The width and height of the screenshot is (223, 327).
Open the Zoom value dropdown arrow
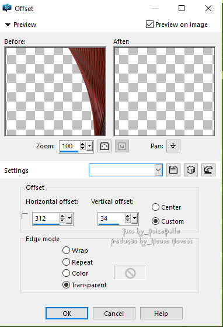click(x=90, y=146)
